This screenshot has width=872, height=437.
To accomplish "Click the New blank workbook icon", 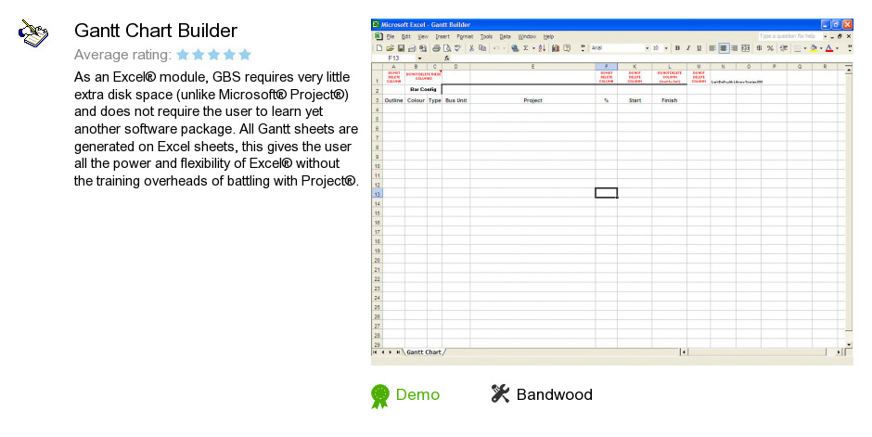I will tap(379, 48).
